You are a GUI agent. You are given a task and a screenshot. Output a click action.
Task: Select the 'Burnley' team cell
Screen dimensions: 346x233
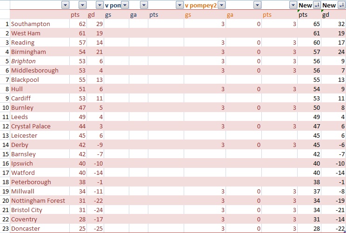pyautogui.click(x=40, y=107)
